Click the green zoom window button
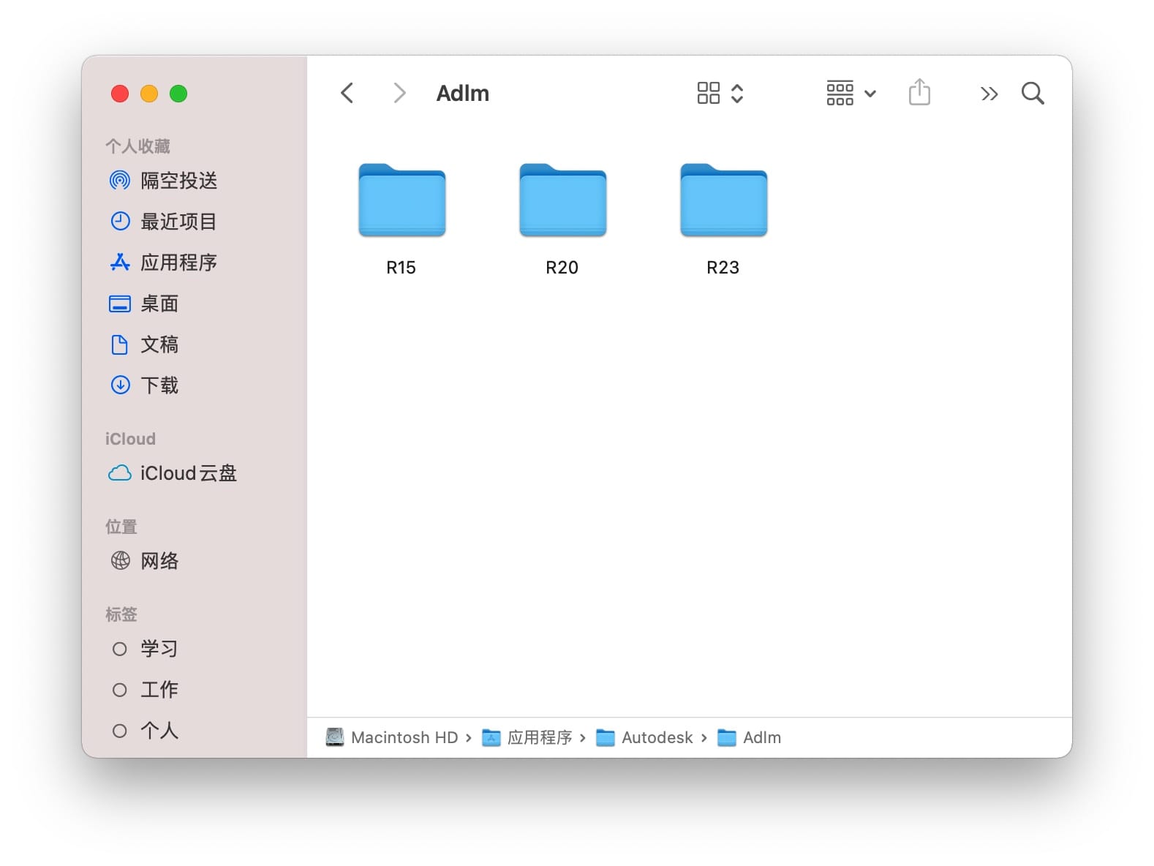 [178, 94]
